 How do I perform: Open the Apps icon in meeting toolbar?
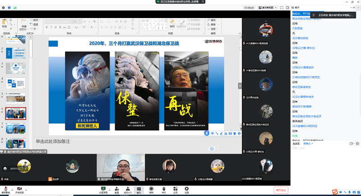(175, 189)
